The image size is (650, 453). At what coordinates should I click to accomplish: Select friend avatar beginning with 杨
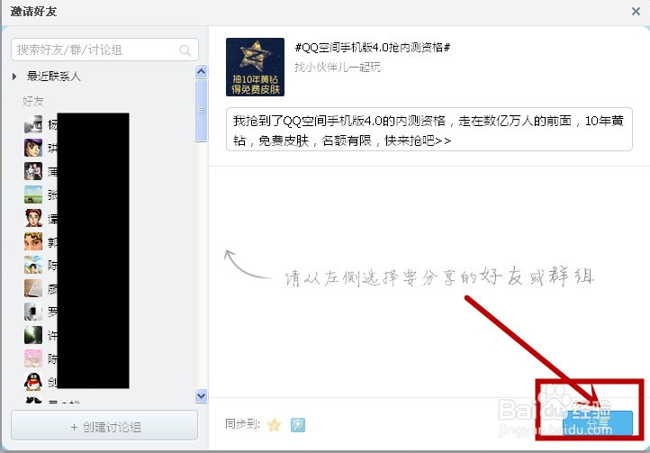pyautogui.click(x=33, y=124)
